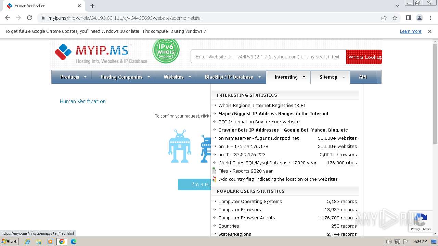This screenshot has width=438, height=246.
Task: Open the API menu item
Action: [362, 77]
